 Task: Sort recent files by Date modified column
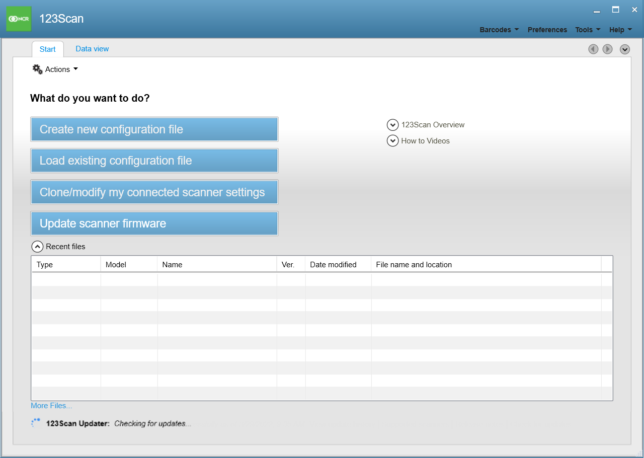coord(338,265)
